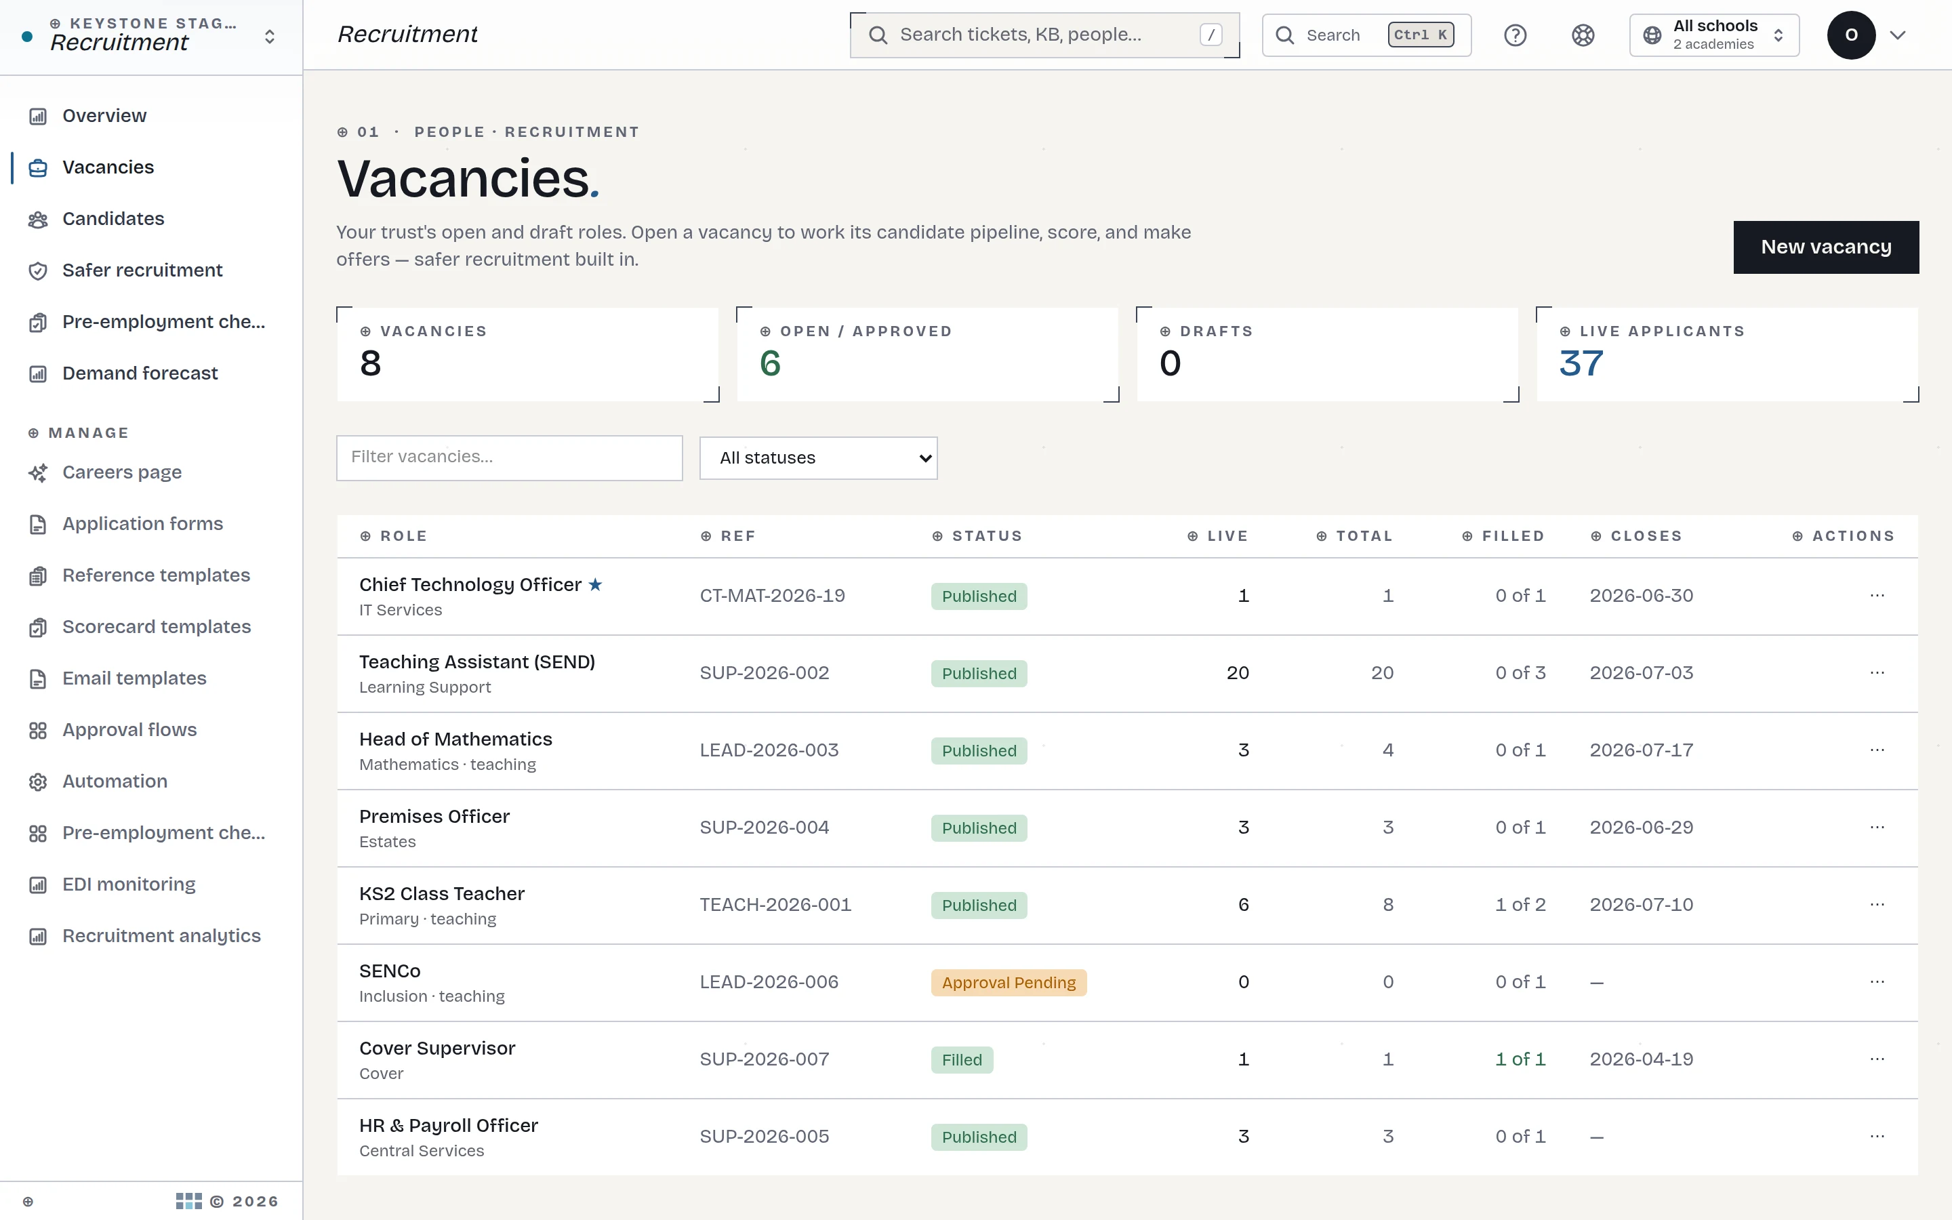Open actions menu for HR & Payroll Officer
Image resolution: width=1952 pixels, height=1220 pixels.
(x=1877, y=1137)
